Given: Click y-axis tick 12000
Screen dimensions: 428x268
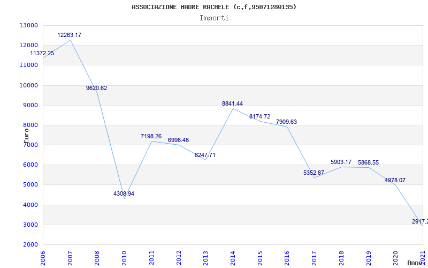Looking at the screenshot, I should pyautogui.click(x=29, y=46).
